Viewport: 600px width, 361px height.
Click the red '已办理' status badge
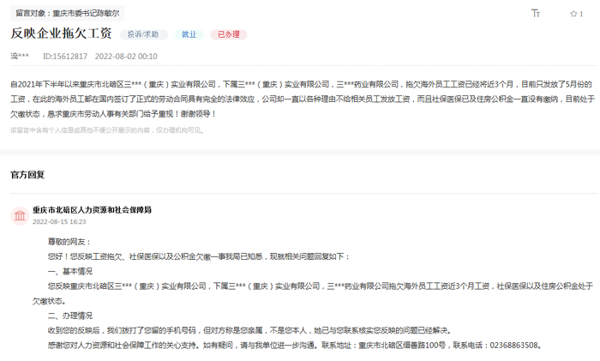[x=228, y=34]
